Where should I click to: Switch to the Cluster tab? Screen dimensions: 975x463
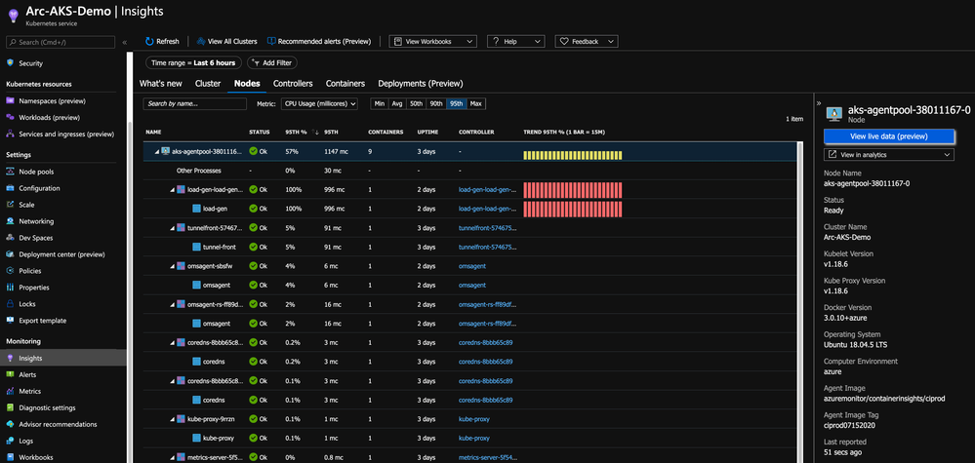(x=208, y=83)
